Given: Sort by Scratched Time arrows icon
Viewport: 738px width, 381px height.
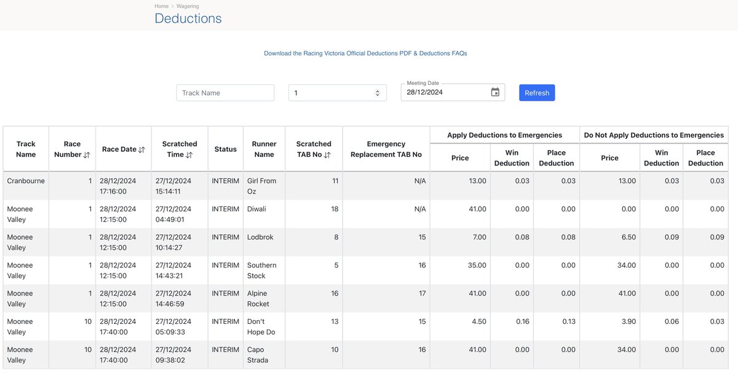Looking at the screenshot, I should tap(189, 155).
